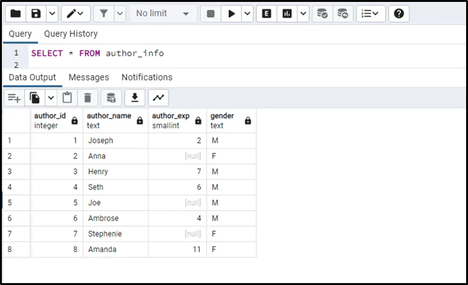468x285 pixels.
Task: Open the Help question mark icon
Action: coord(399,14)
